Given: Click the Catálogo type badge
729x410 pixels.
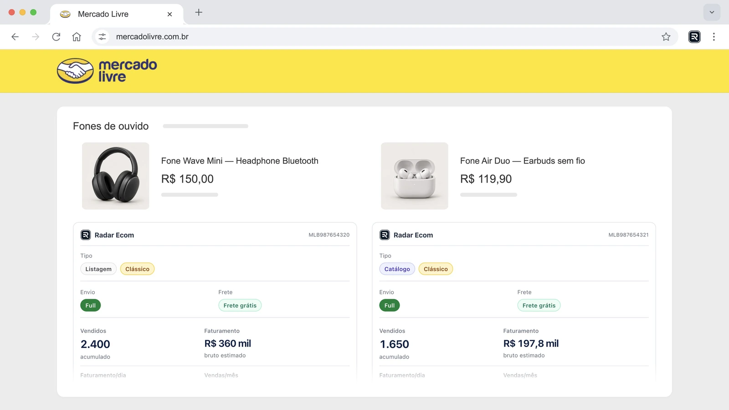Looking at the screenshot, I should click(x=397, y=269).
